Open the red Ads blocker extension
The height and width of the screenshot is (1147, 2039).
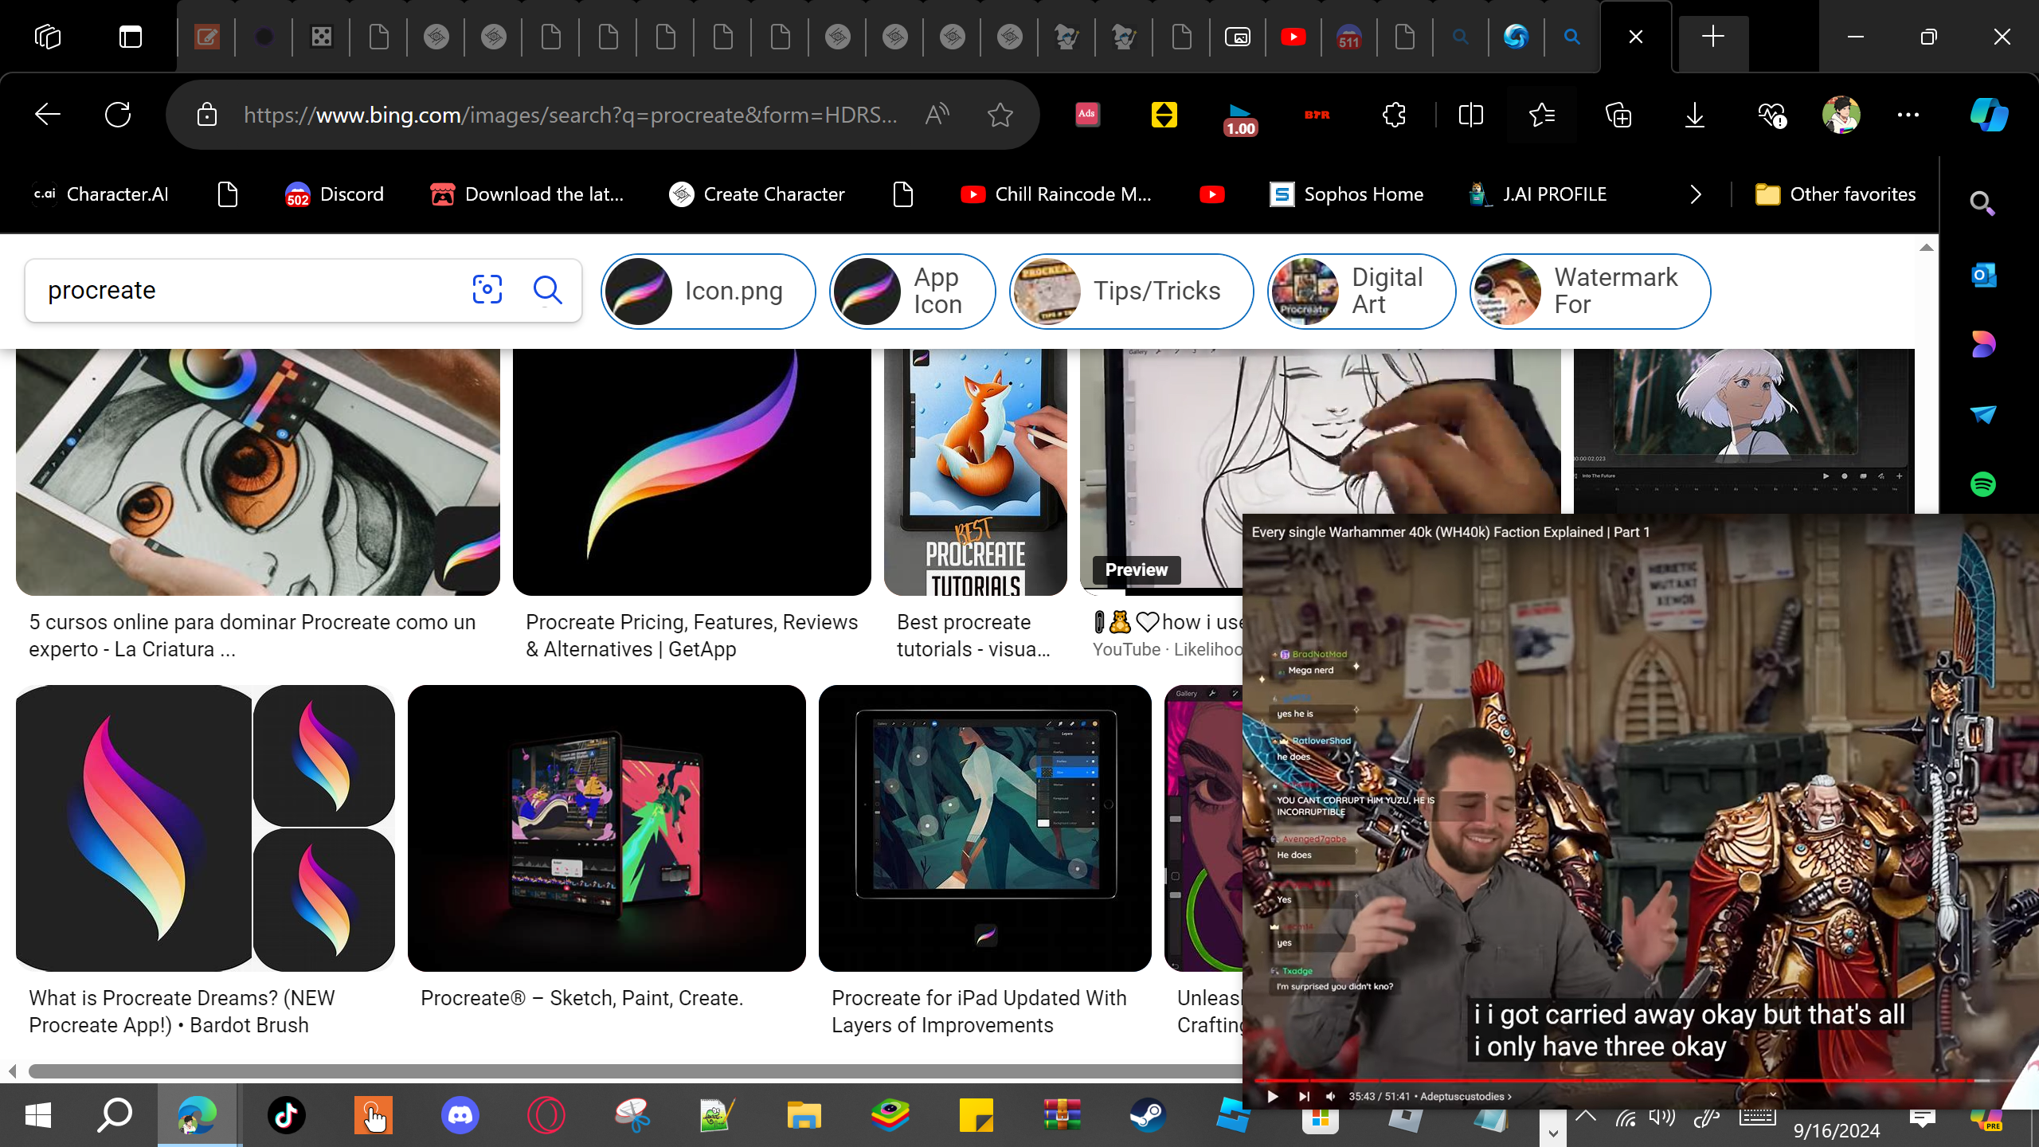pos(1087,115)
